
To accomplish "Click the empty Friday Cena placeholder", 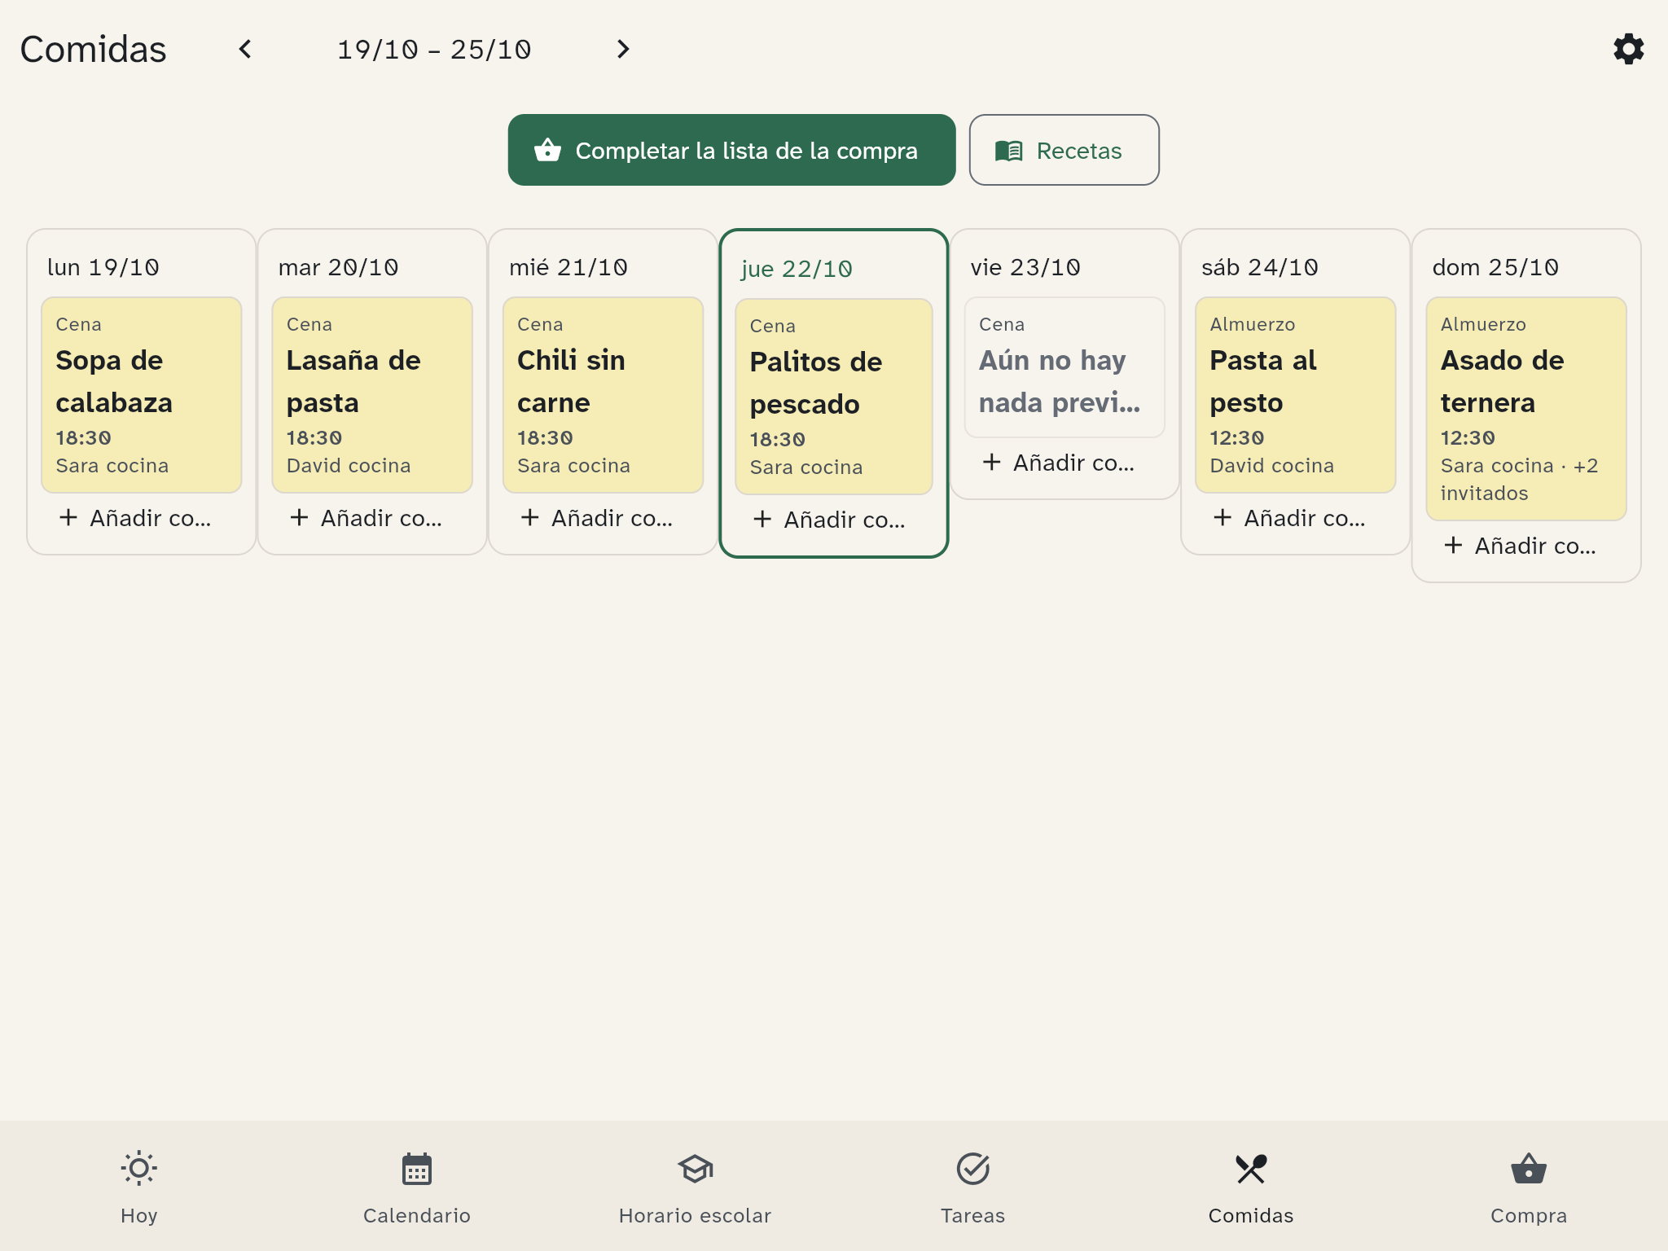I will coord(1064,367).
